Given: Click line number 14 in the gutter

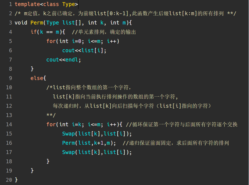Looking at the screenshot, I should pyautogui.click(x=9, y=124).
